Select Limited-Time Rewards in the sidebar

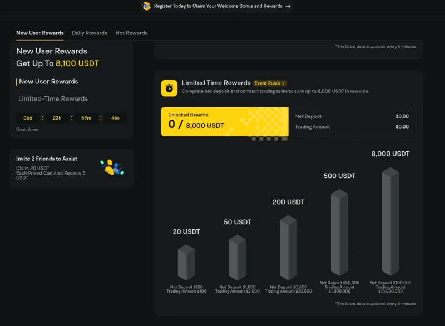coord(53,98)
